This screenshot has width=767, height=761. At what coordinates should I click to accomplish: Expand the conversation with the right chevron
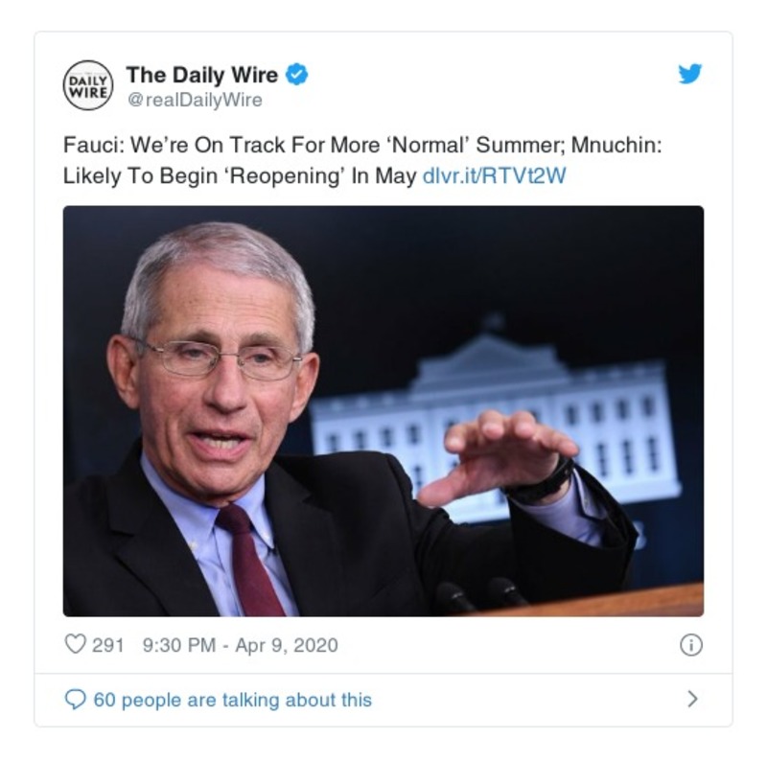pos(692,699)
